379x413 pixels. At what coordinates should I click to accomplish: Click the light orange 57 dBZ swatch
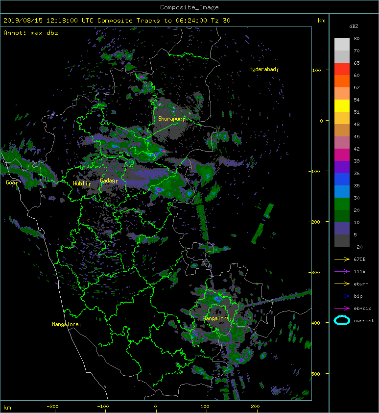point(342,93)
